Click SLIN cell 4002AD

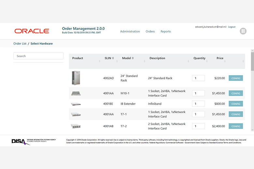click(x=108, y=78)
